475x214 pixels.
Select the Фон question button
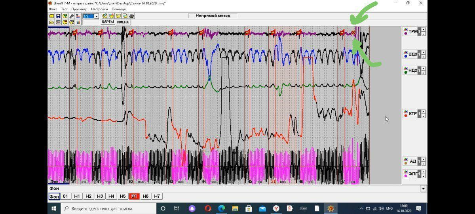tap(54, 197)
